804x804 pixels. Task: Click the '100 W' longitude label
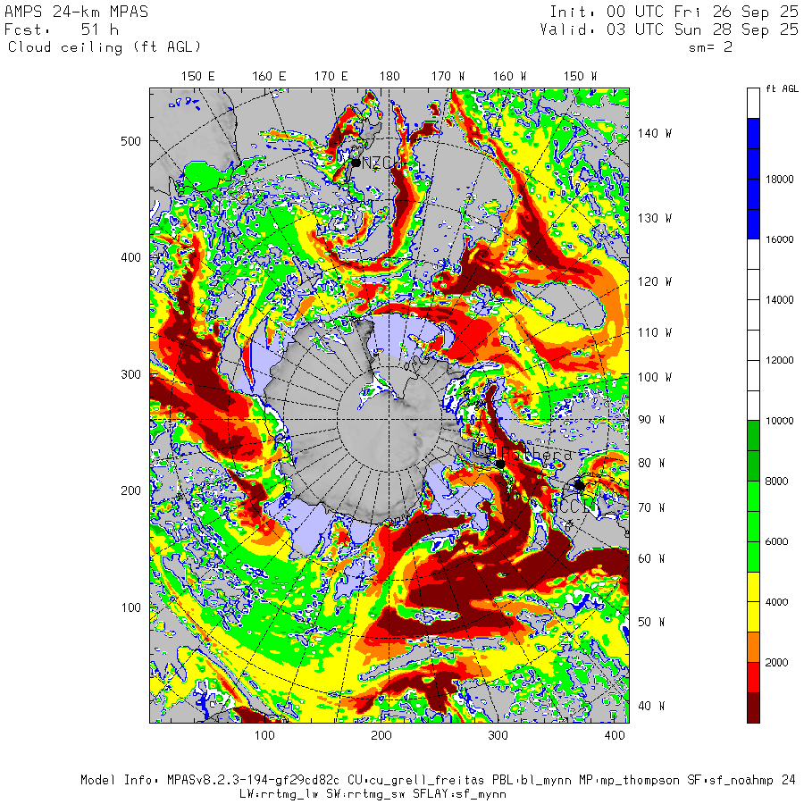tap(655, 377)
